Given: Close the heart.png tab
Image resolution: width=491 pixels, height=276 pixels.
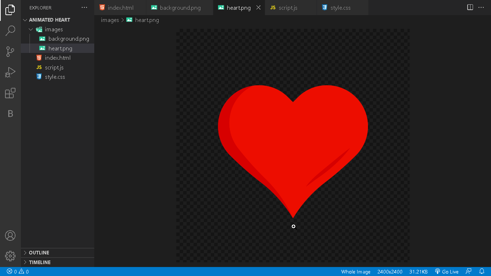Looking at the screenshot, I should click(258, 8).
